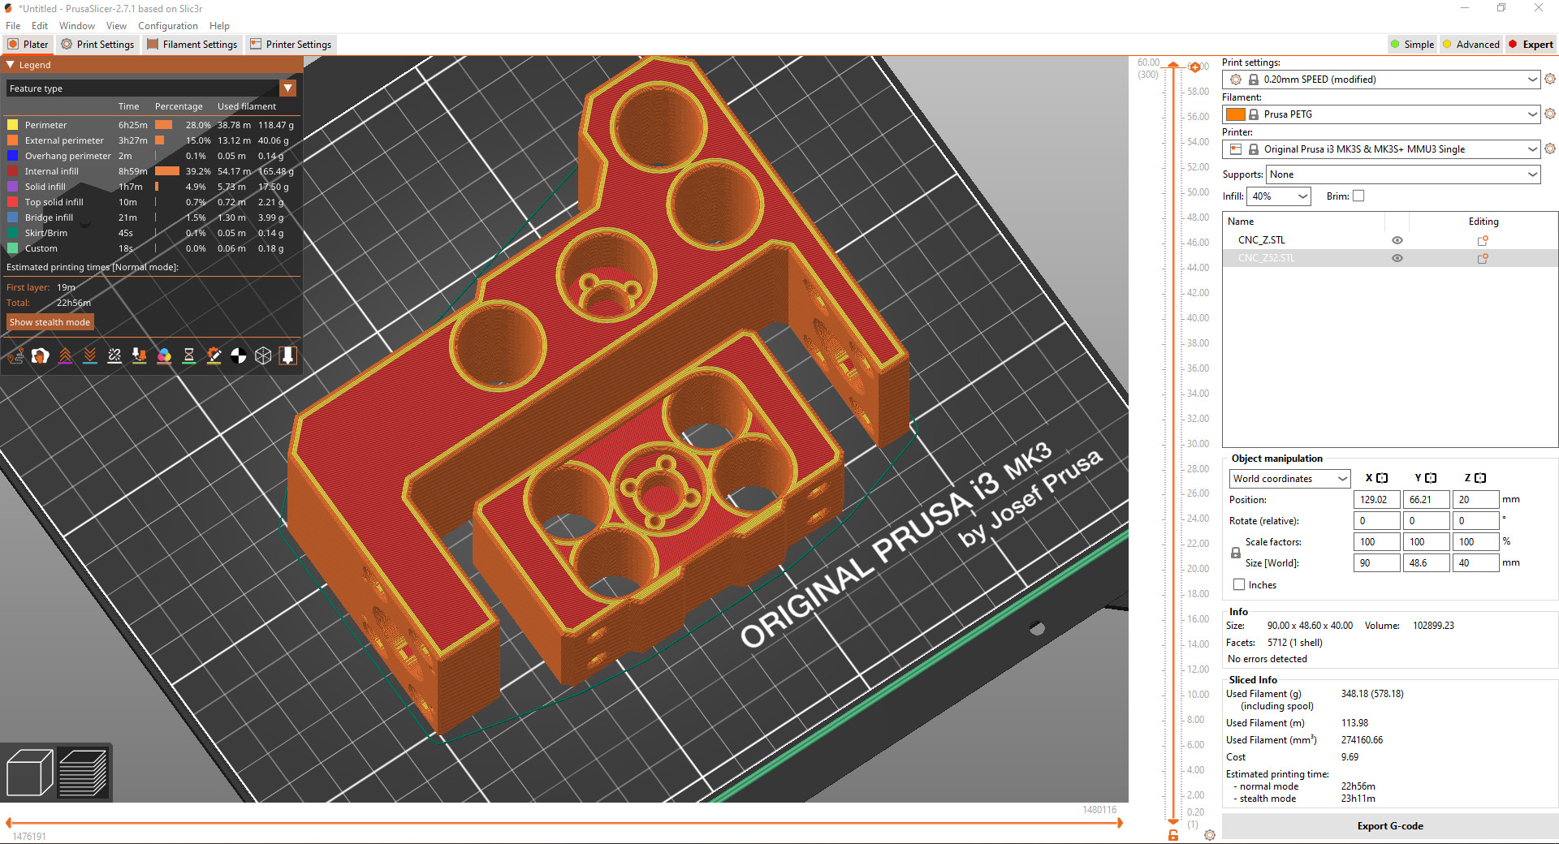Enable the Brim checkbox
This screenshot has width=1559, height=844.
click(1358, 196)
